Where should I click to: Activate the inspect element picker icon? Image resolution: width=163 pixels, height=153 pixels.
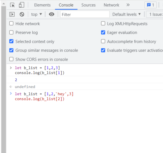pos(12,5)
